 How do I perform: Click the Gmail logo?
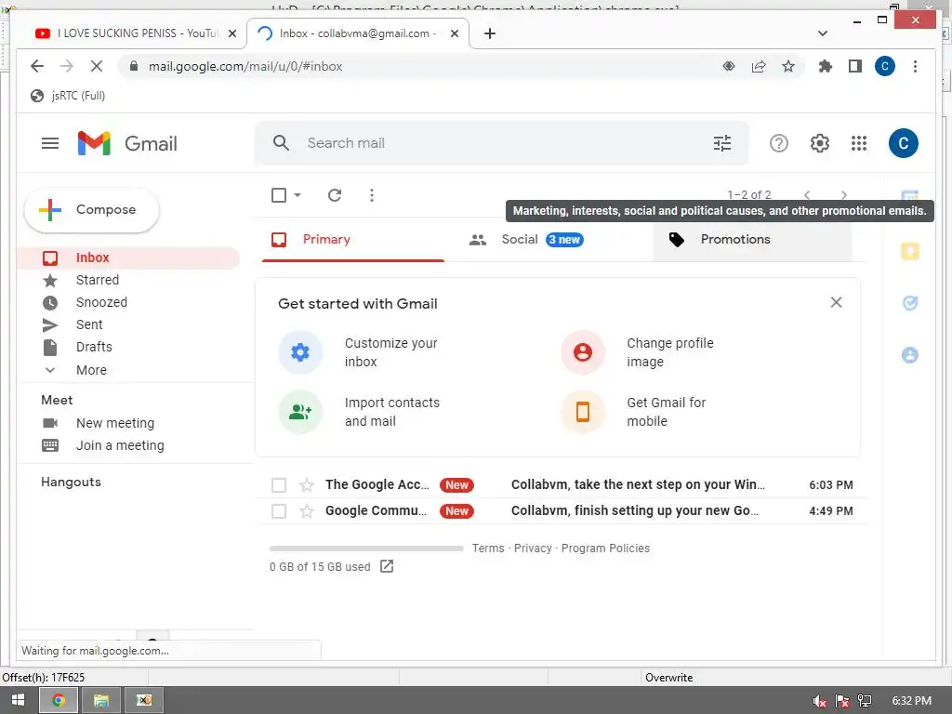click(127, 143)
